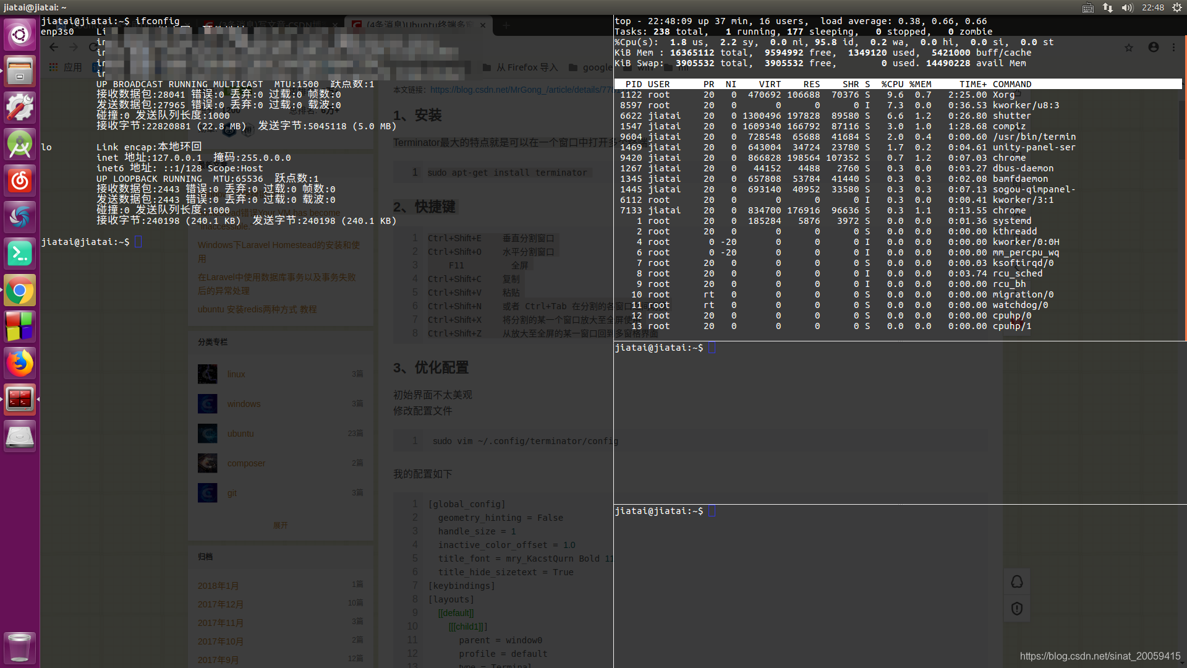The image size is (1187, 668).
Task: Click the top pane orange scrollbar
Action: (1185, 186)
